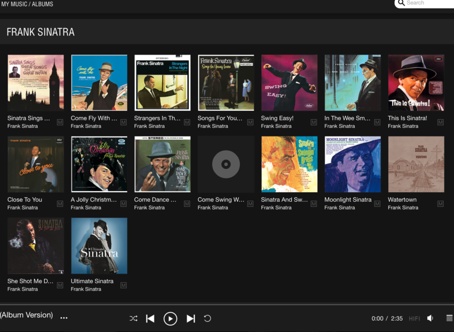Click the M badge for Watertown
454x332 pixels.
pyautogui.click(x=440, y=204)
